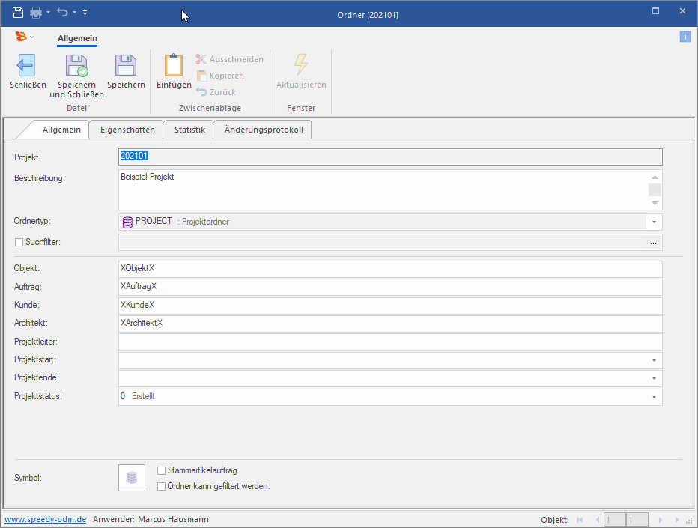Click the print icon in title bar

point(36,13)
